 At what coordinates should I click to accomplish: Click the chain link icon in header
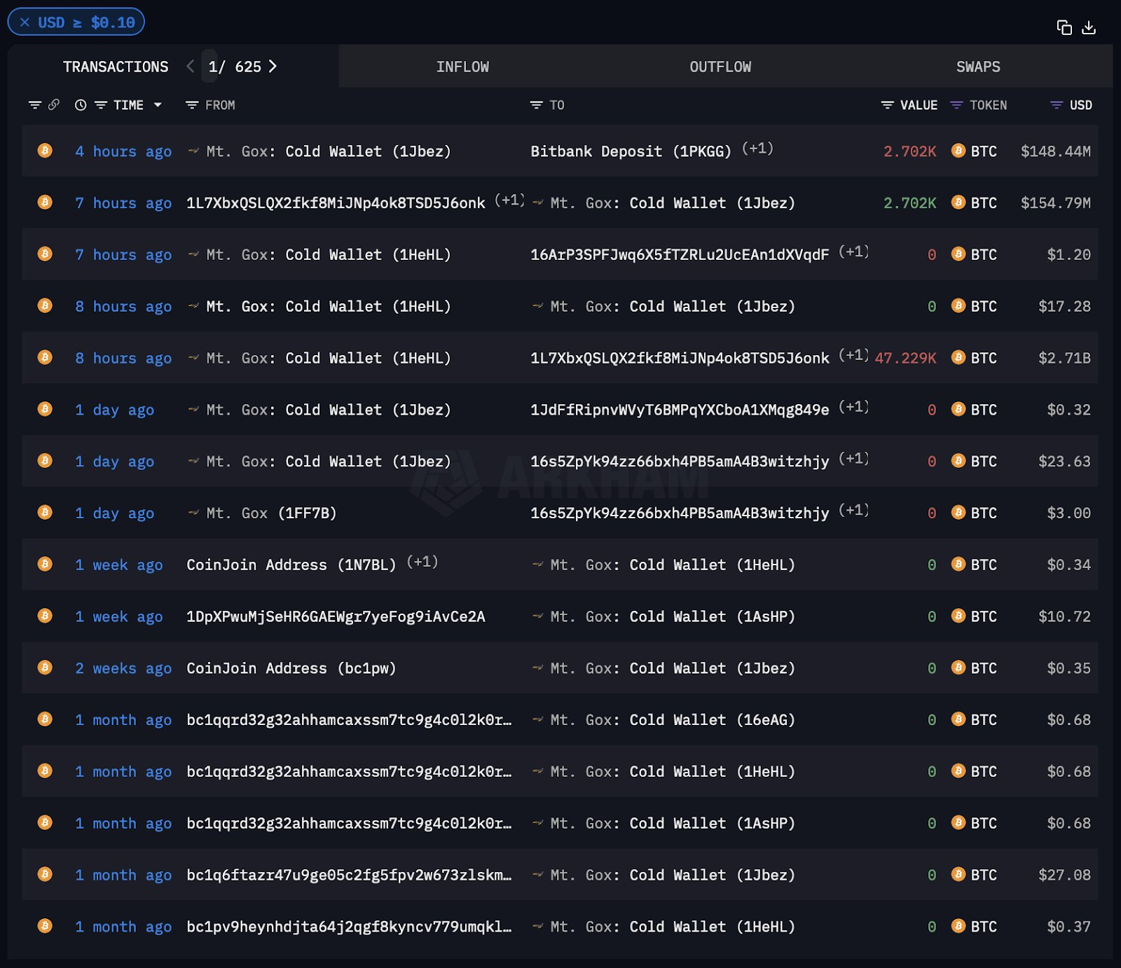(54, 104)
